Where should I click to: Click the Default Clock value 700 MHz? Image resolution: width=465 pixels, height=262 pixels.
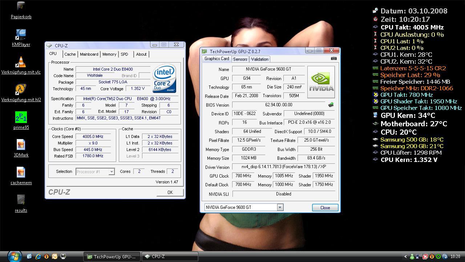[243, 184]
